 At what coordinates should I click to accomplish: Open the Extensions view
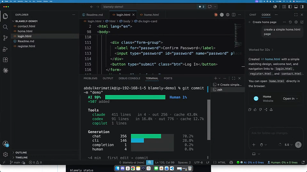coord(5,60)
